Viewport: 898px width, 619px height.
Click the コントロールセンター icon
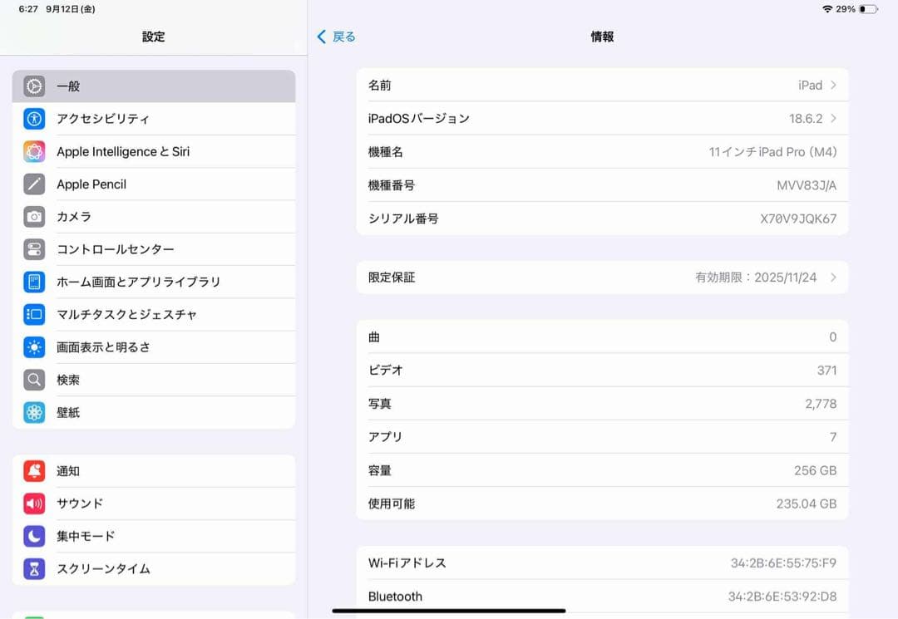[33, 249]
